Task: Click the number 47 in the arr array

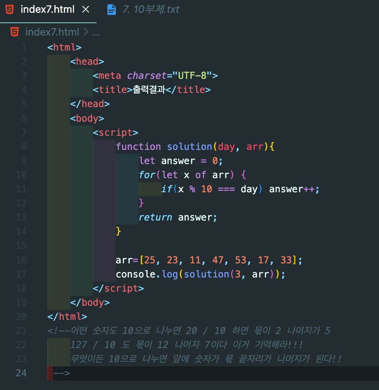Action: click(218, 260)
